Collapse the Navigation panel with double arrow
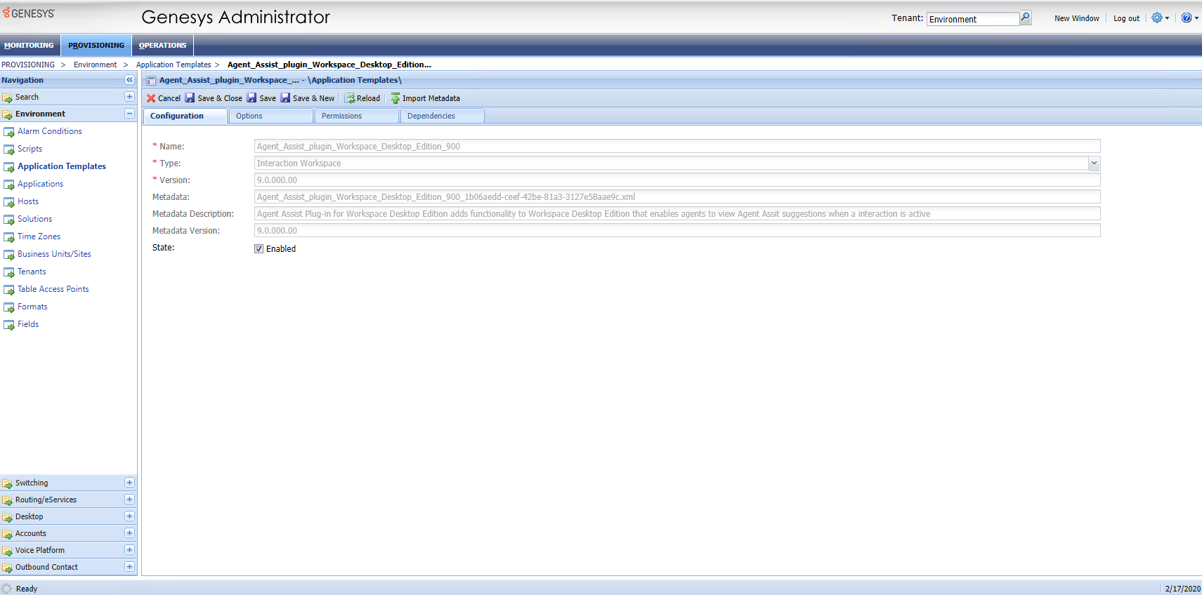The image size is (1202, 595). point(129,80)
